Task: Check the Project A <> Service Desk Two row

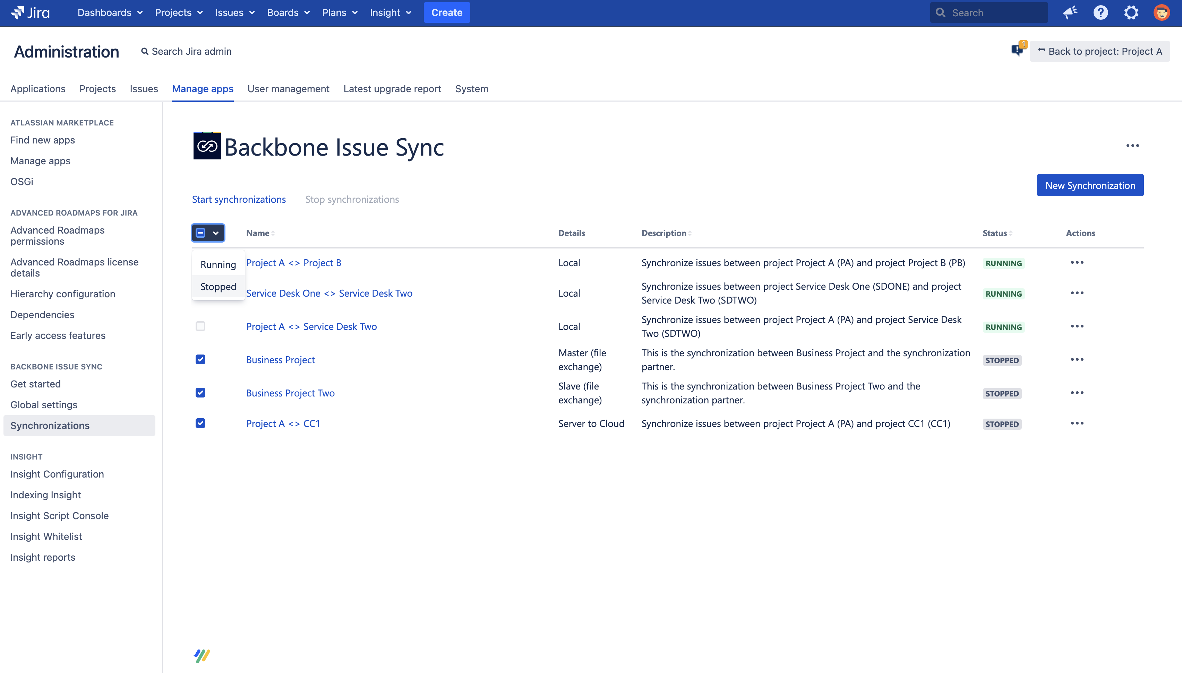Action: click(200, 326)
